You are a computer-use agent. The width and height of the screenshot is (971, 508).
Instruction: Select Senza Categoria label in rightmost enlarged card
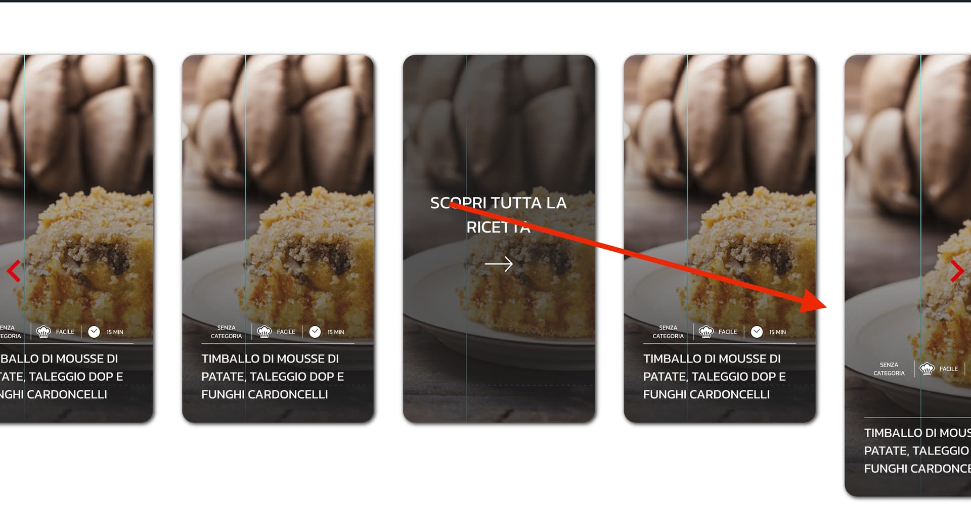pyautogui.click(x=889, y=369)
